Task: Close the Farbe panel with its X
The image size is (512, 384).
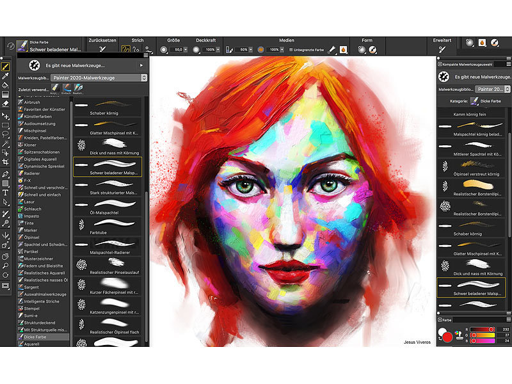Action: coord(440,319)
